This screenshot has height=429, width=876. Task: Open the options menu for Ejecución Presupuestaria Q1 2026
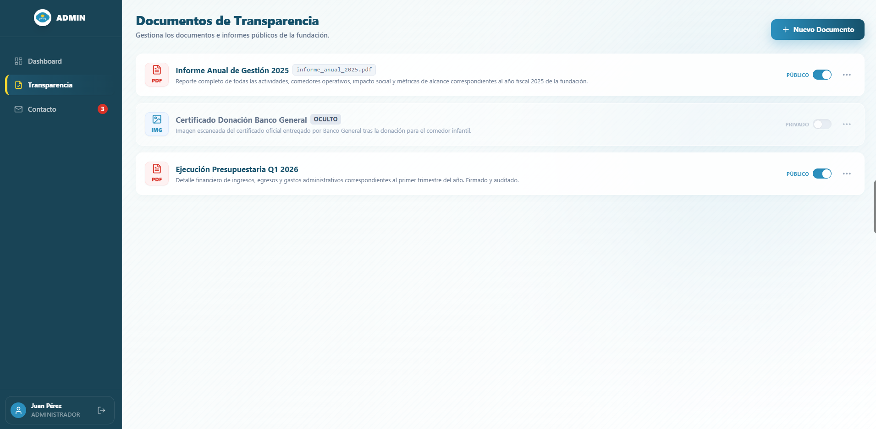pos(847,174)
